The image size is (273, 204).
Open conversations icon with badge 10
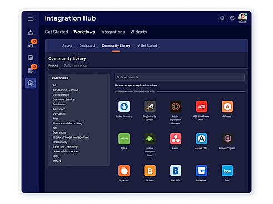click(31, 45)
